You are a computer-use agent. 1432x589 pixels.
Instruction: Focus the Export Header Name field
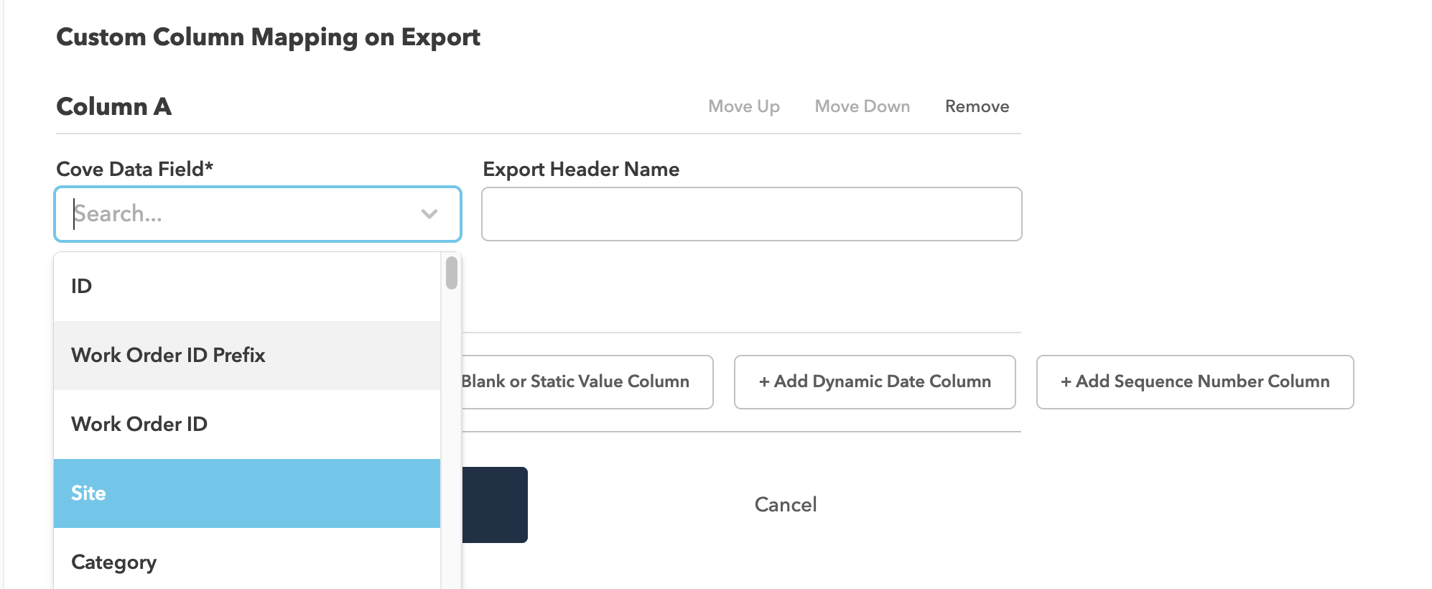[x=751, y=214]
